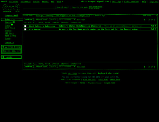Click the Search Mail button
This screenshot has height=122, width=159.
[63, 7]
